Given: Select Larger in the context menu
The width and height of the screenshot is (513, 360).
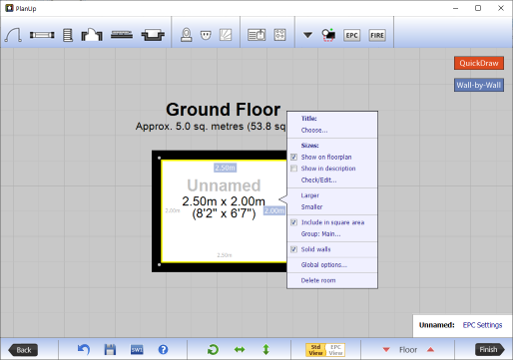Looking at the screenshot, I should [310, 195].
